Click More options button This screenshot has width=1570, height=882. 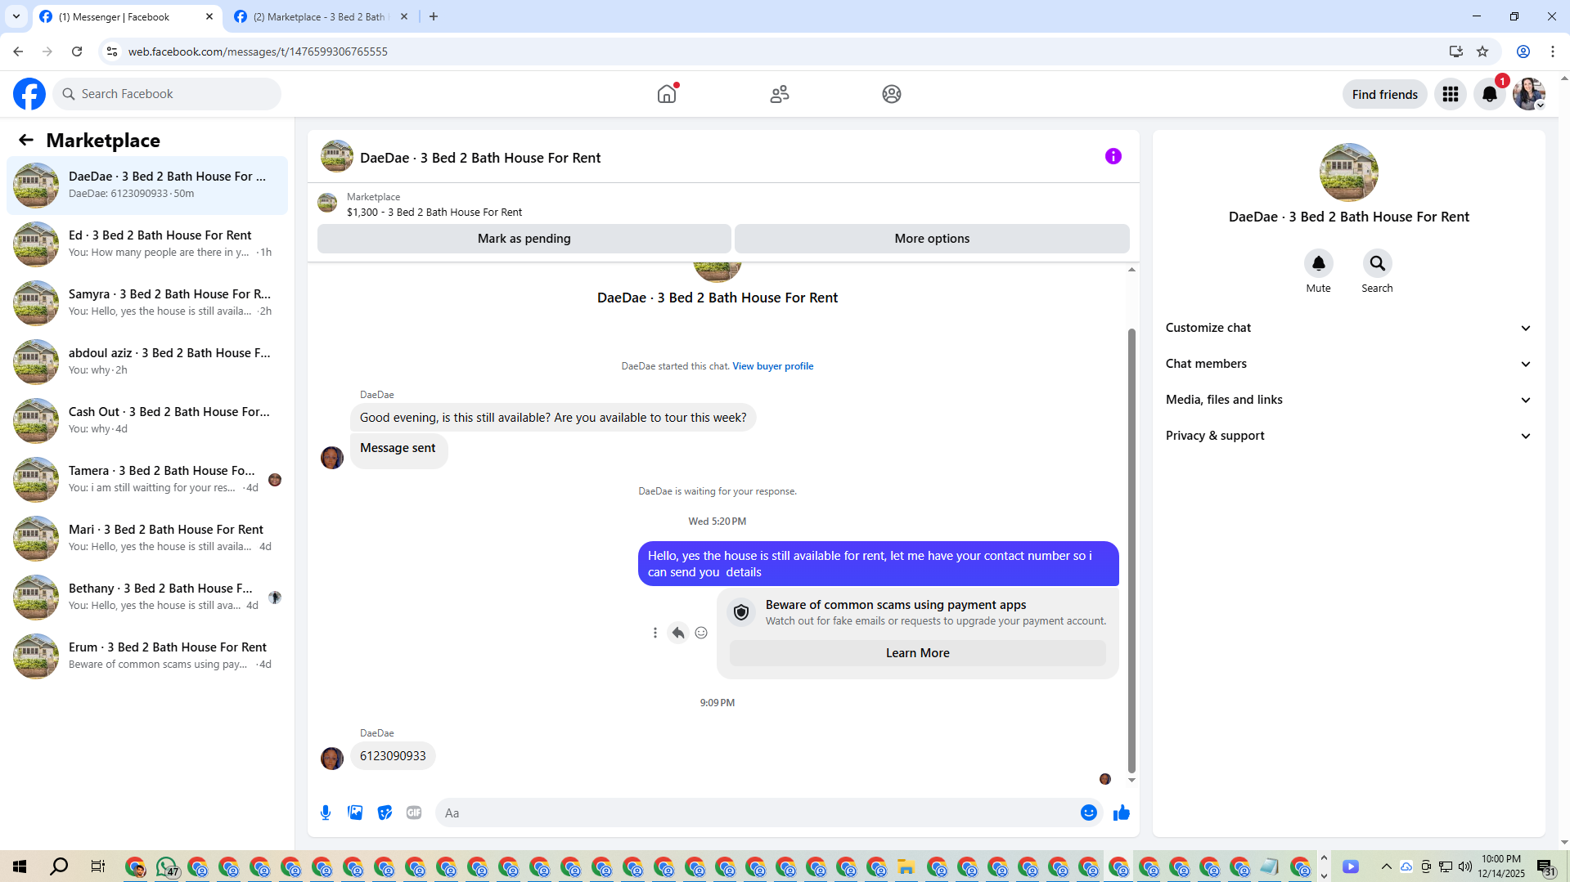coord(932,239)
